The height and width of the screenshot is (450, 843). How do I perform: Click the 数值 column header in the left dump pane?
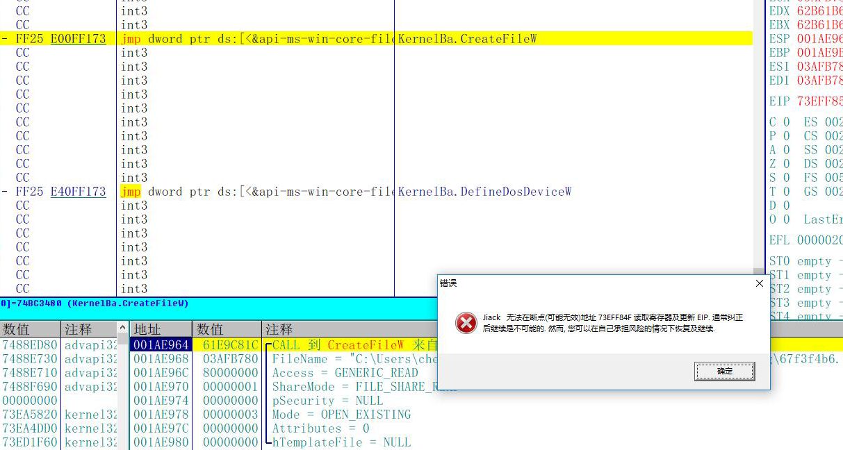click(30, 329)
